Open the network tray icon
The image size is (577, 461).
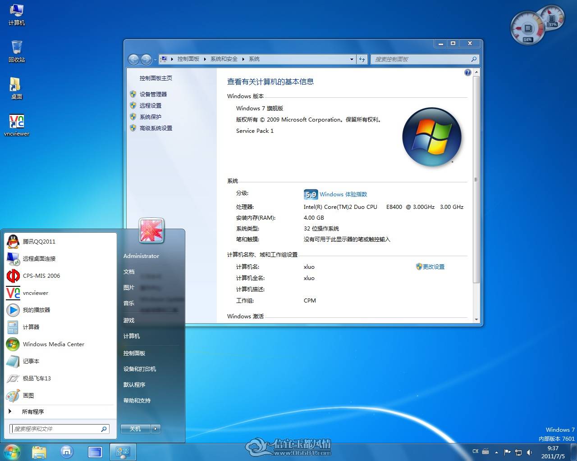pos(518,452)
